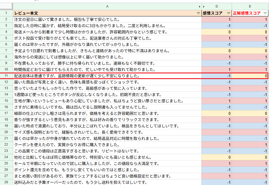Click the 正解感情スコア header cell
The height and width of the screenshot is (185, 269).
(x=250, y=13)
